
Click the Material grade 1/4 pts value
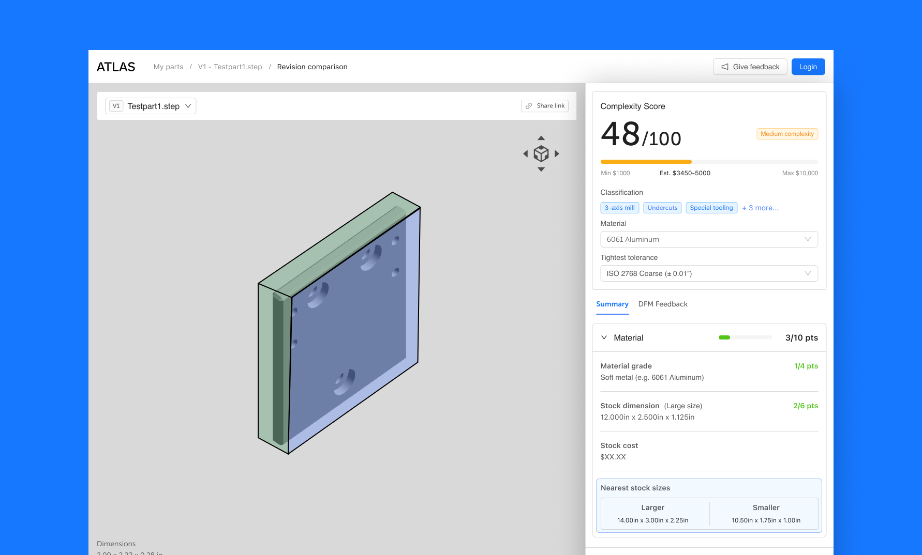pos(806,366)
